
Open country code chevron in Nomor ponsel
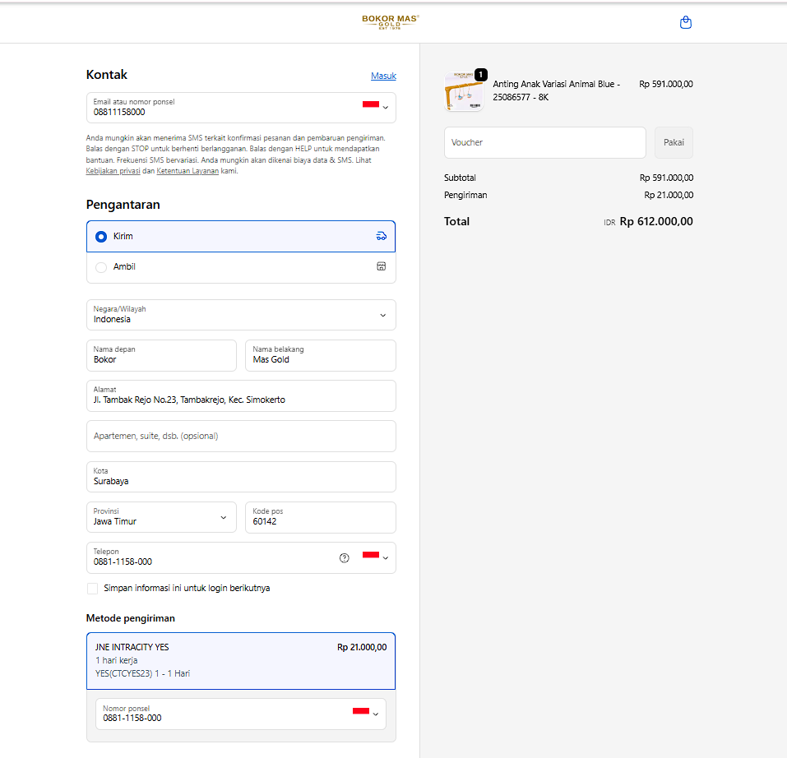pyautogui.click(x=376, y=714)
